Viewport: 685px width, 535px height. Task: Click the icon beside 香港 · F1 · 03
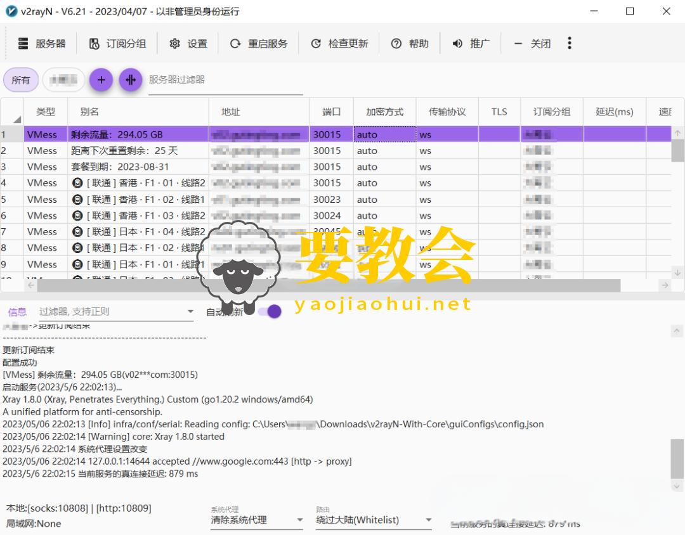tap(77, 216)
